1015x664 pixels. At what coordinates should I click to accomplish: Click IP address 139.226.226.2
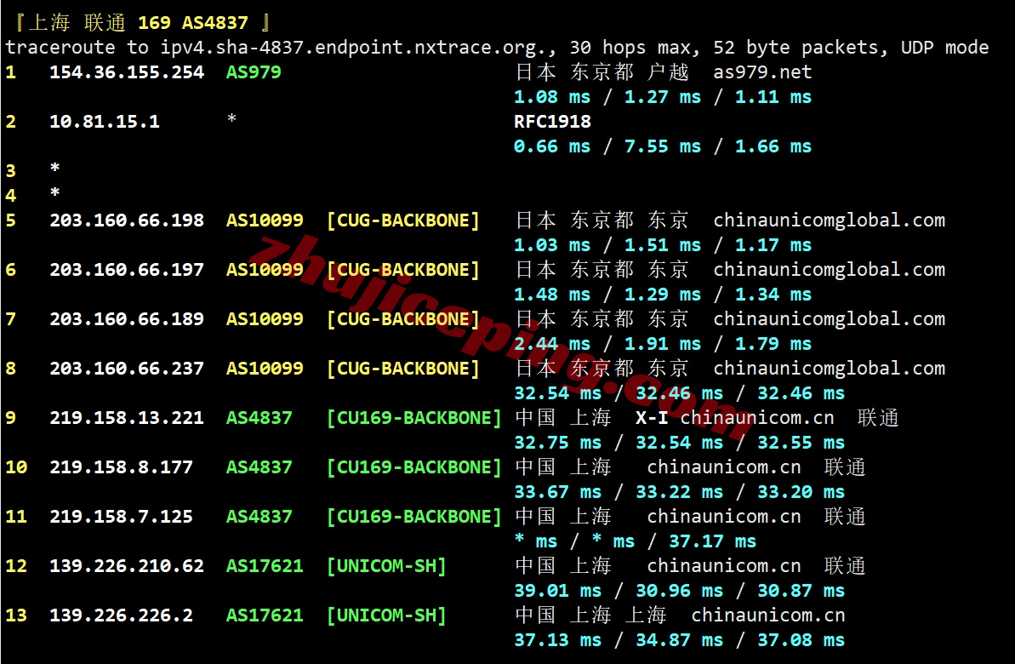121,615
